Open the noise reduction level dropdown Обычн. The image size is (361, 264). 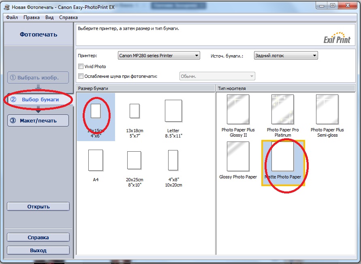(217, 76)
